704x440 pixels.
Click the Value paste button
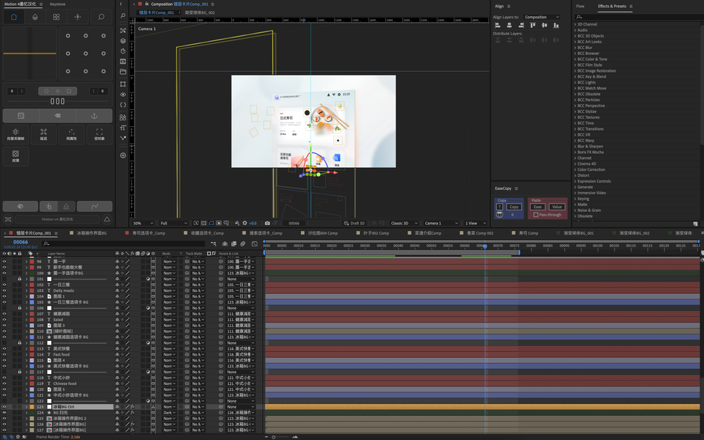coord(556,207)
